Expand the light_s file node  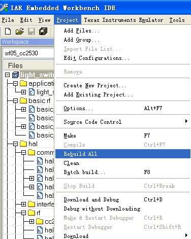[x=23, y=92]
